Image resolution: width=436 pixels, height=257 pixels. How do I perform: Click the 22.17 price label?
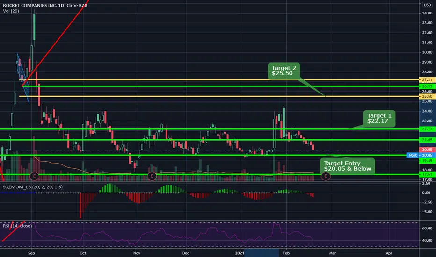pyautogui.click(x=427, y=129)
